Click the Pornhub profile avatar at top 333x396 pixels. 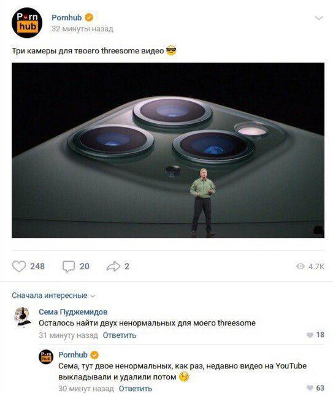tap(27, 23)
